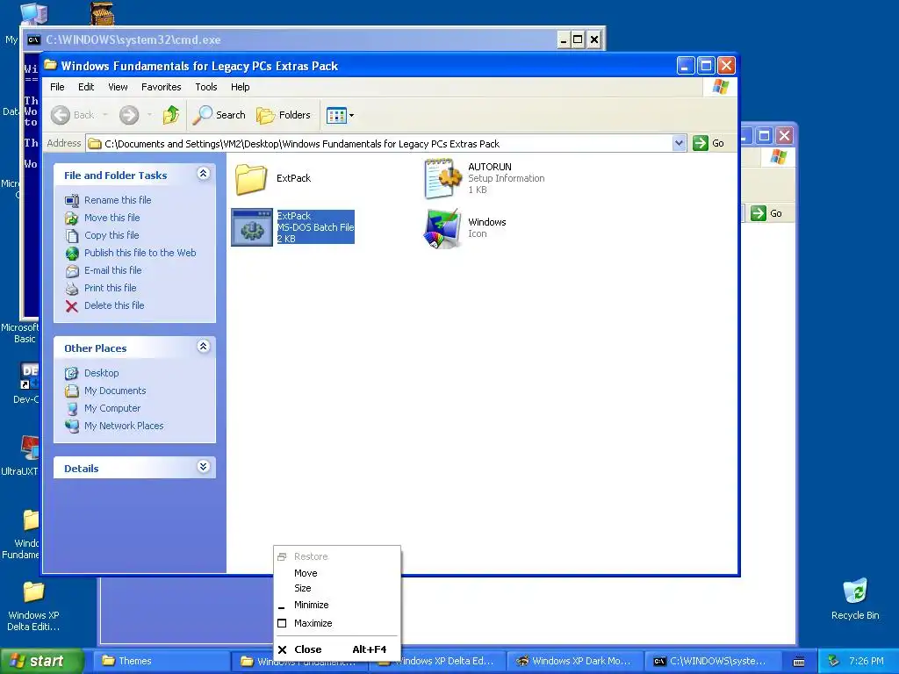Open the Views toolbar dropdown

point(340,115)
